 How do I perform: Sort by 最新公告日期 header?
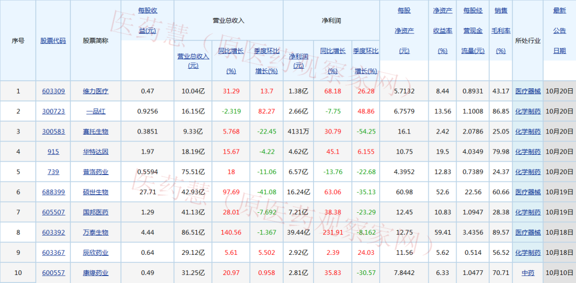coord(559,31)
